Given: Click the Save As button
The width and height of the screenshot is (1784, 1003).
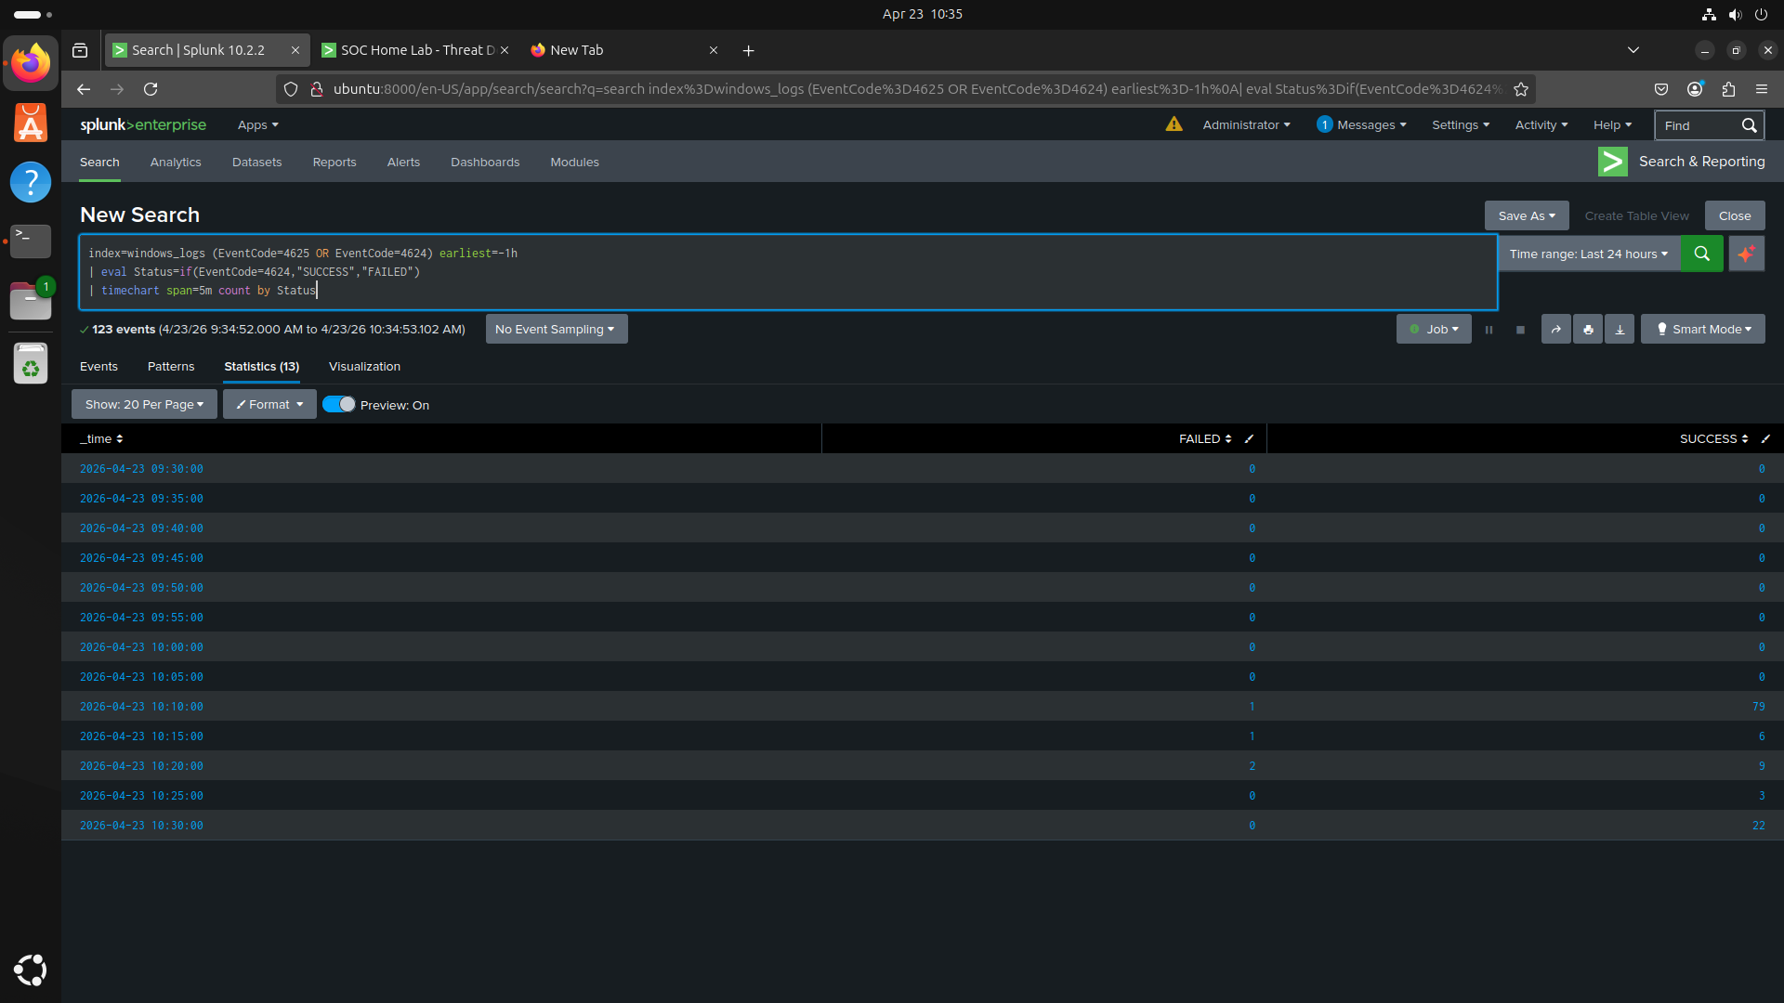Looking at the screenshot, I should (x=1526, y=215).
